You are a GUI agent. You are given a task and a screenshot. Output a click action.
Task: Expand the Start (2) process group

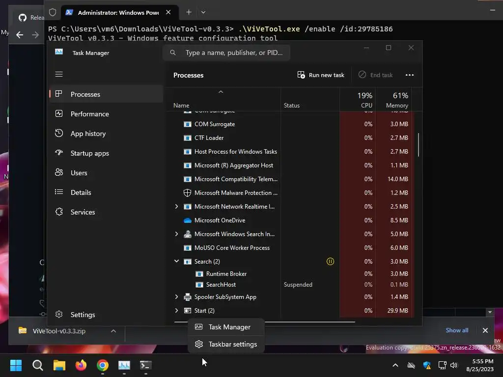[176, 310]
